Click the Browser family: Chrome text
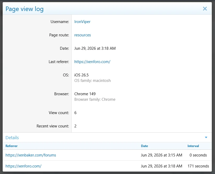Viewport: 215px width, 174px height. [x=95, y=99]
